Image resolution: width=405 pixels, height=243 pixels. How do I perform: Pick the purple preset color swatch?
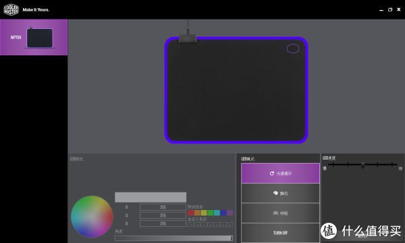pos(230,213)
